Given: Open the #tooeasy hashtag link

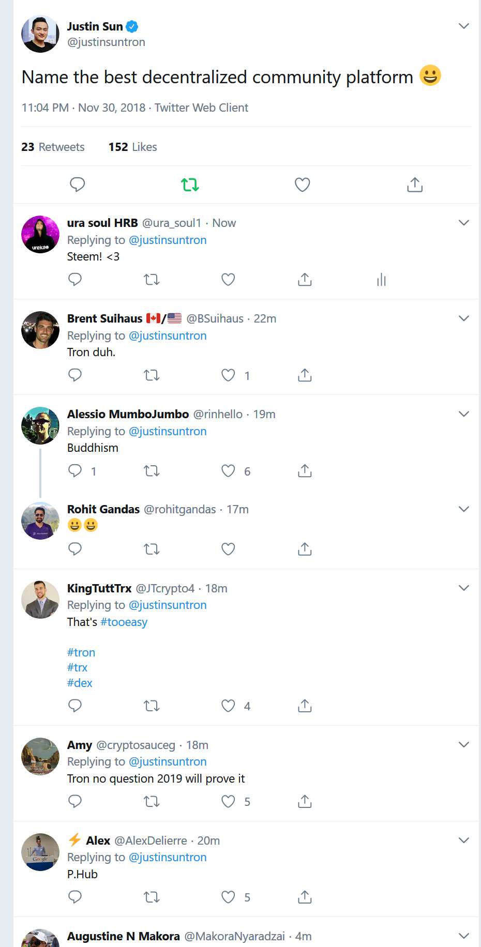Looking at the screenshot, I should pos(124,622).
